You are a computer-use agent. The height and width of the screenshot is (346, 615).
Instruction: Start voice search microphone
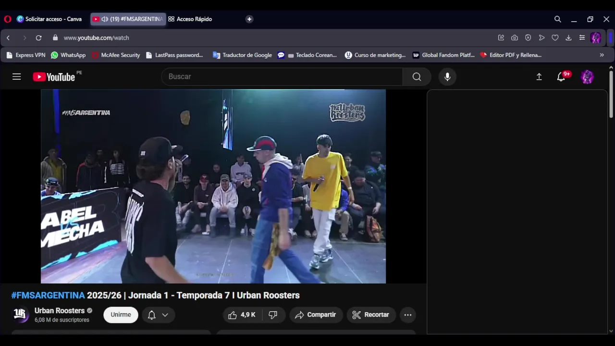(x=447, y=76)
